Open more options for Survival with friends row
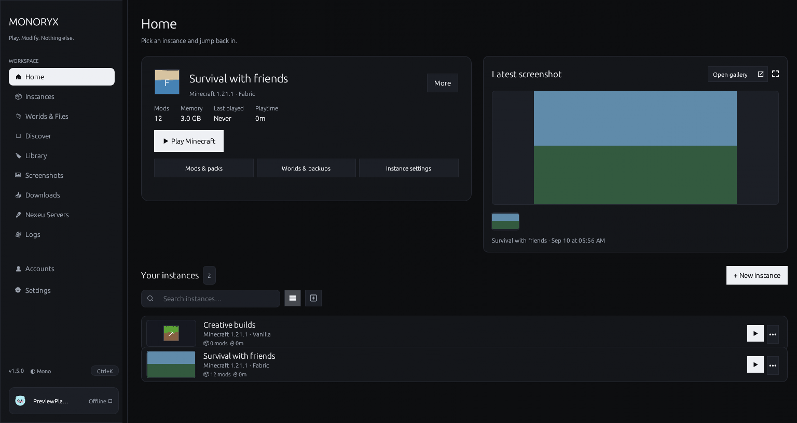 coord(773,365)
